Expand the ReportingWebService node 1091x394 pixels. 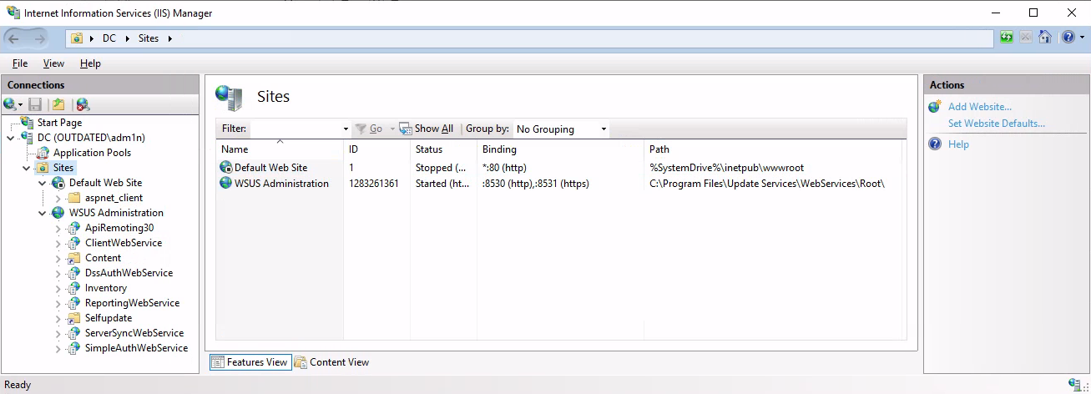58,303
